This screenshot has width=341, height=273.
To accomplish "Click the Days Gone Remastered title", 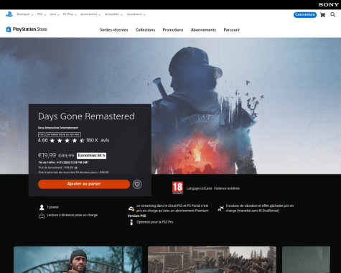I will pyautogui.click(x=86, y=116).
